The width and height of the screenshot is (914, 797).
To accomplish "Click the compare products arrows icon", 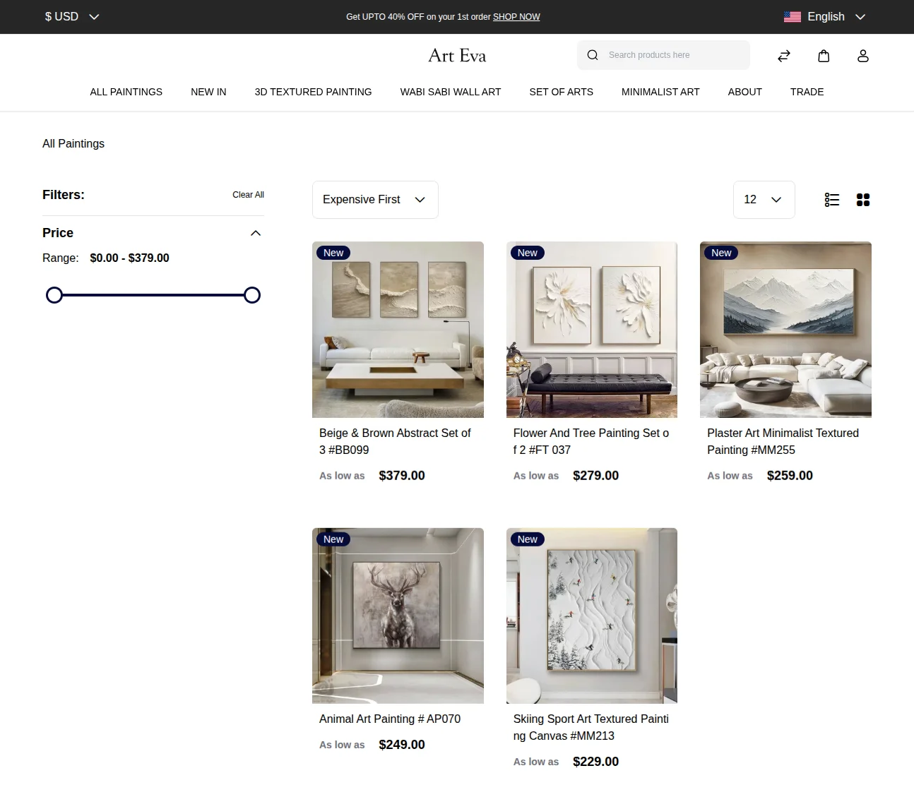I will 783,55.
